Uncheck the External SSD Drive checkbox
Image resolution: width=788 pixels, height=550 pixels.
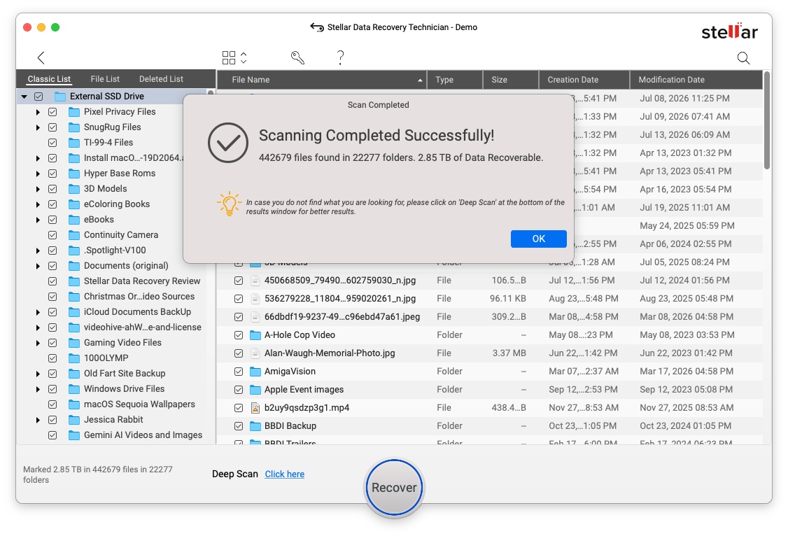(38, 97)
